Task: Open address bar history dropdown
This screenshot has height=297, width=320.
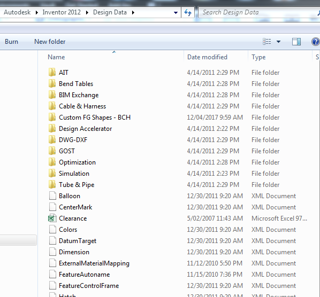Action: (x=176, y=13)
